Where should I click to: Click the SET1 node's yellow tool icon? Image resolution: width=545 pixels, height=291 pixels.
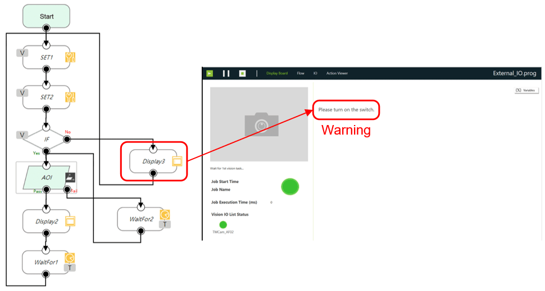click(x=70, y=57)
